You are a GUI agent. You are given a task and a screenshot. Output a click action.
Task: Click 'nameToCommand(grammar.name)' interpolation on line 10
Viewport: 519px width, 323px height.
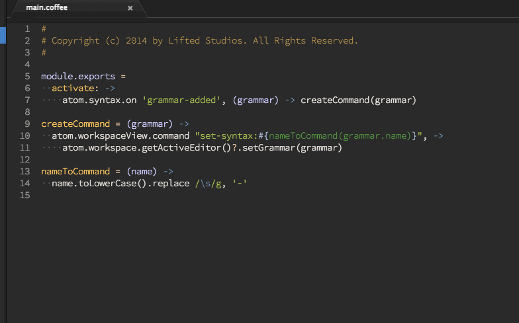click(x=340, y=136)
